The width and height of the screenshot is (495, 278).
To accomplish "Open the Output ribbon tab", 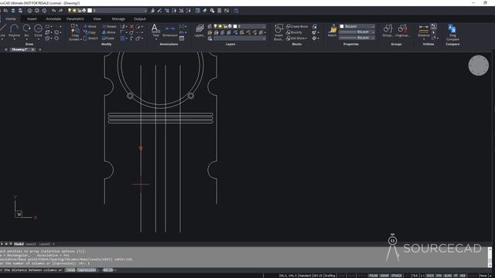I will point(139,19).
